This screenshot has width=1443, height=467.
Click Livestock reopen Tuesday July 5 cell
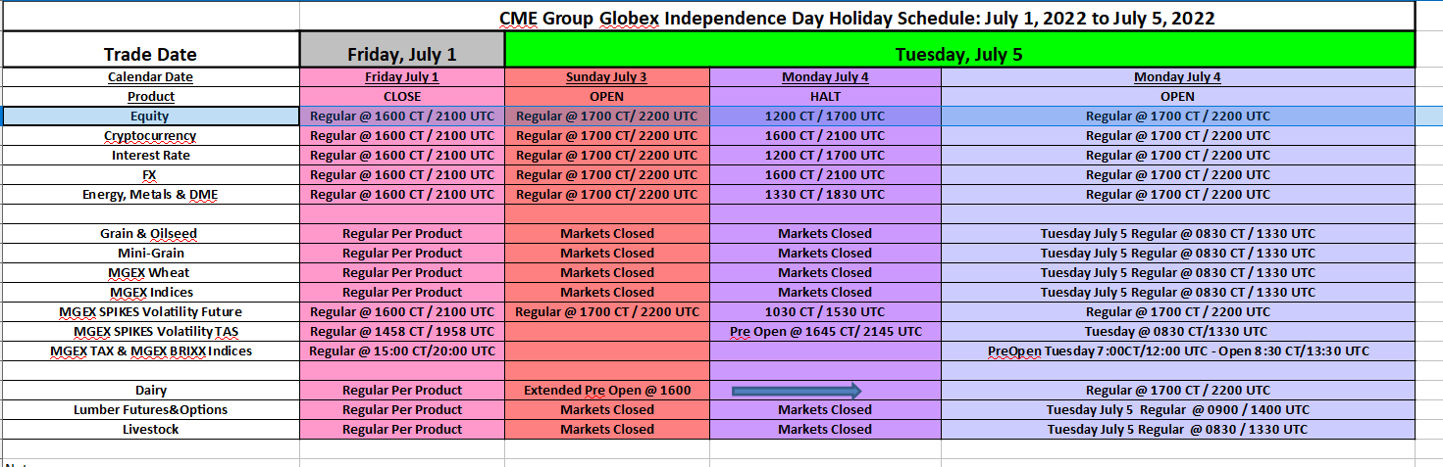pyautogui.click(x=1177, y=430)
